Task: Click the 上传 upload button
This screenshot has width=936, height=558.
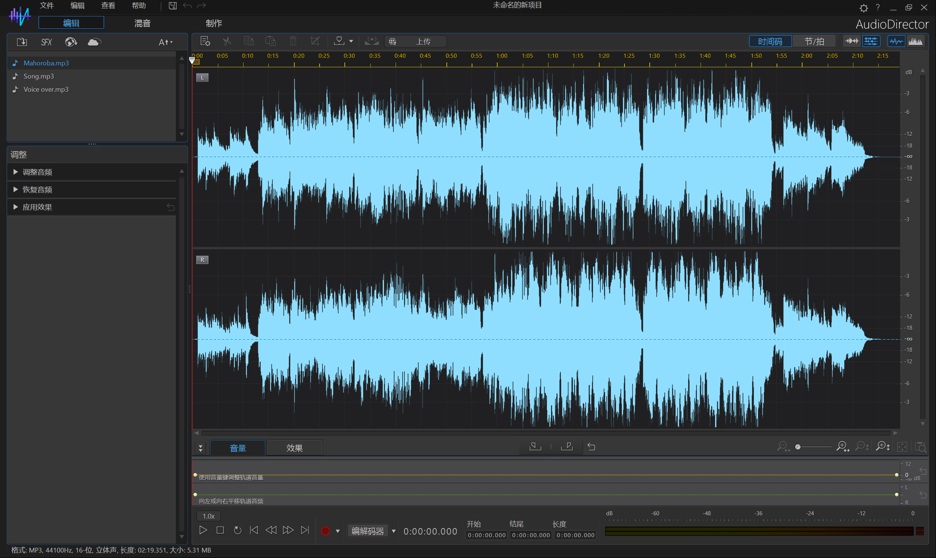Action: pyautogui.click(x=423, y=41)
